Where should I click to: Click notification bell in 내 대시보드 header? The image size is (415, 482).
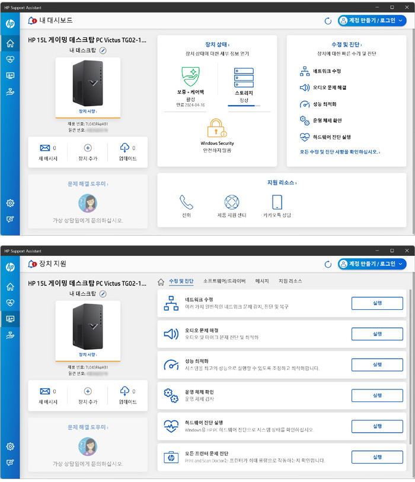point(32,21)
